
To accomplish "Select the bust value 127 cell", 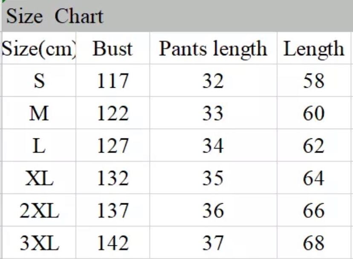I will 113,146.
